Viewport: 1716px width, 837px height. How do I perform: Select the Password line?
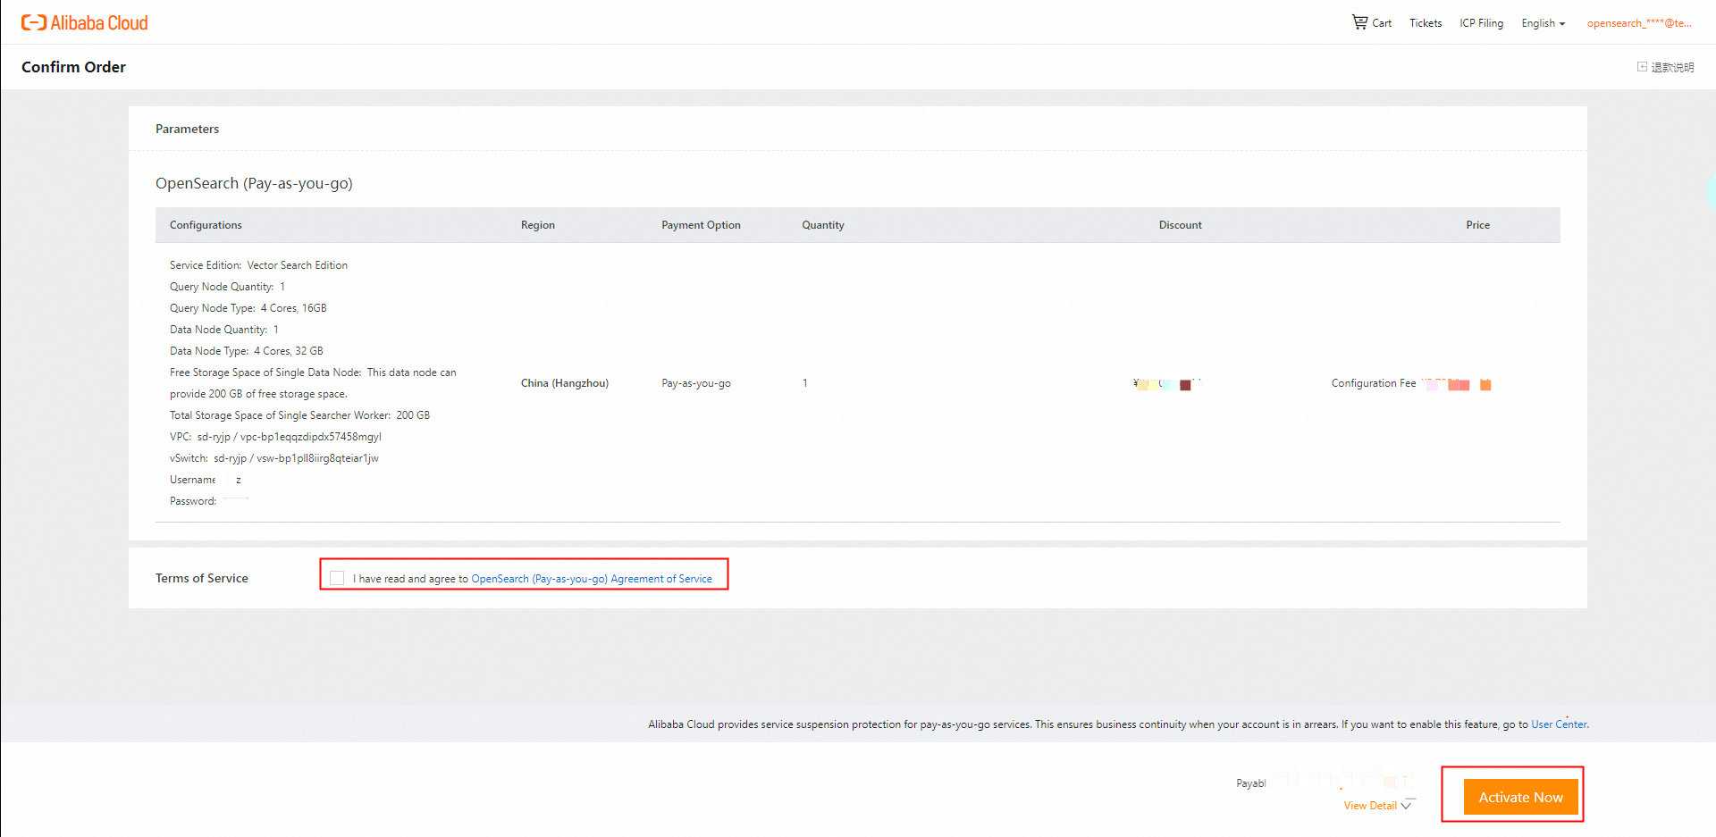[209, 501]
